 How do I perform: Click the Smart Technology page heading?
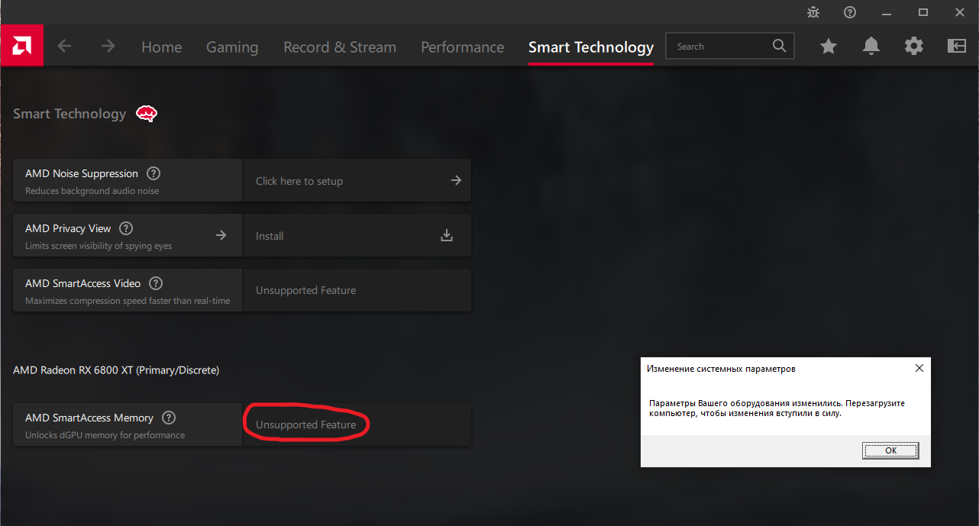69,114
